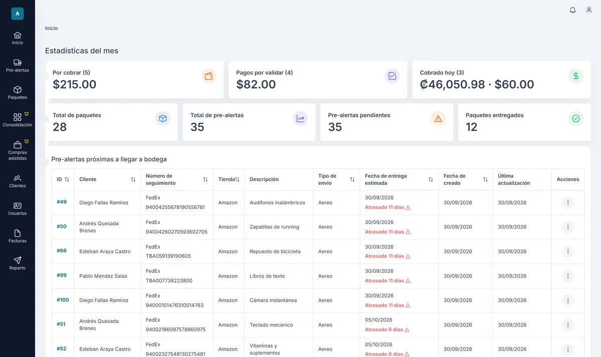The width and height of the screenshot is (601, 357).
Task: Open Paquetes in the sidebar
Action: [x=18, y=93]
